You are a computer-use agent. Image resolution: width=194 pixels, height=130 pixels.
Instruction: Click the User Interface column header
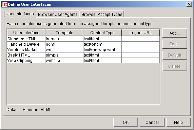pyautogui.click(x=26, y=33)
